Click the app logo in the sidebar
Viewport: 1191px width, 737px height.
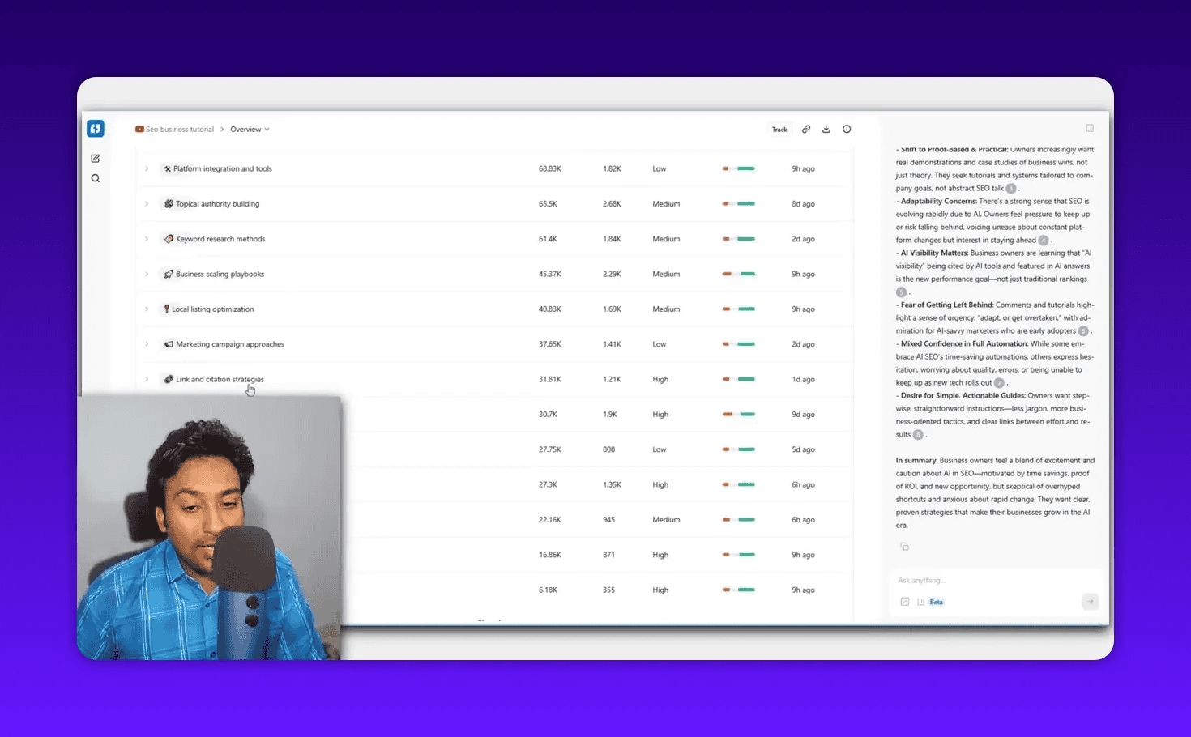(x=96, y=129)
